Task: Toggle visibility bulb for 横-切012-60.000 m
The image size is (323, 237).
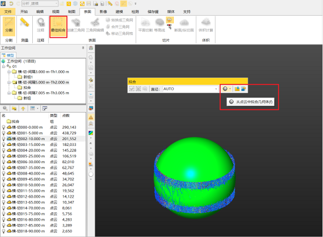Action: point(4,197)
